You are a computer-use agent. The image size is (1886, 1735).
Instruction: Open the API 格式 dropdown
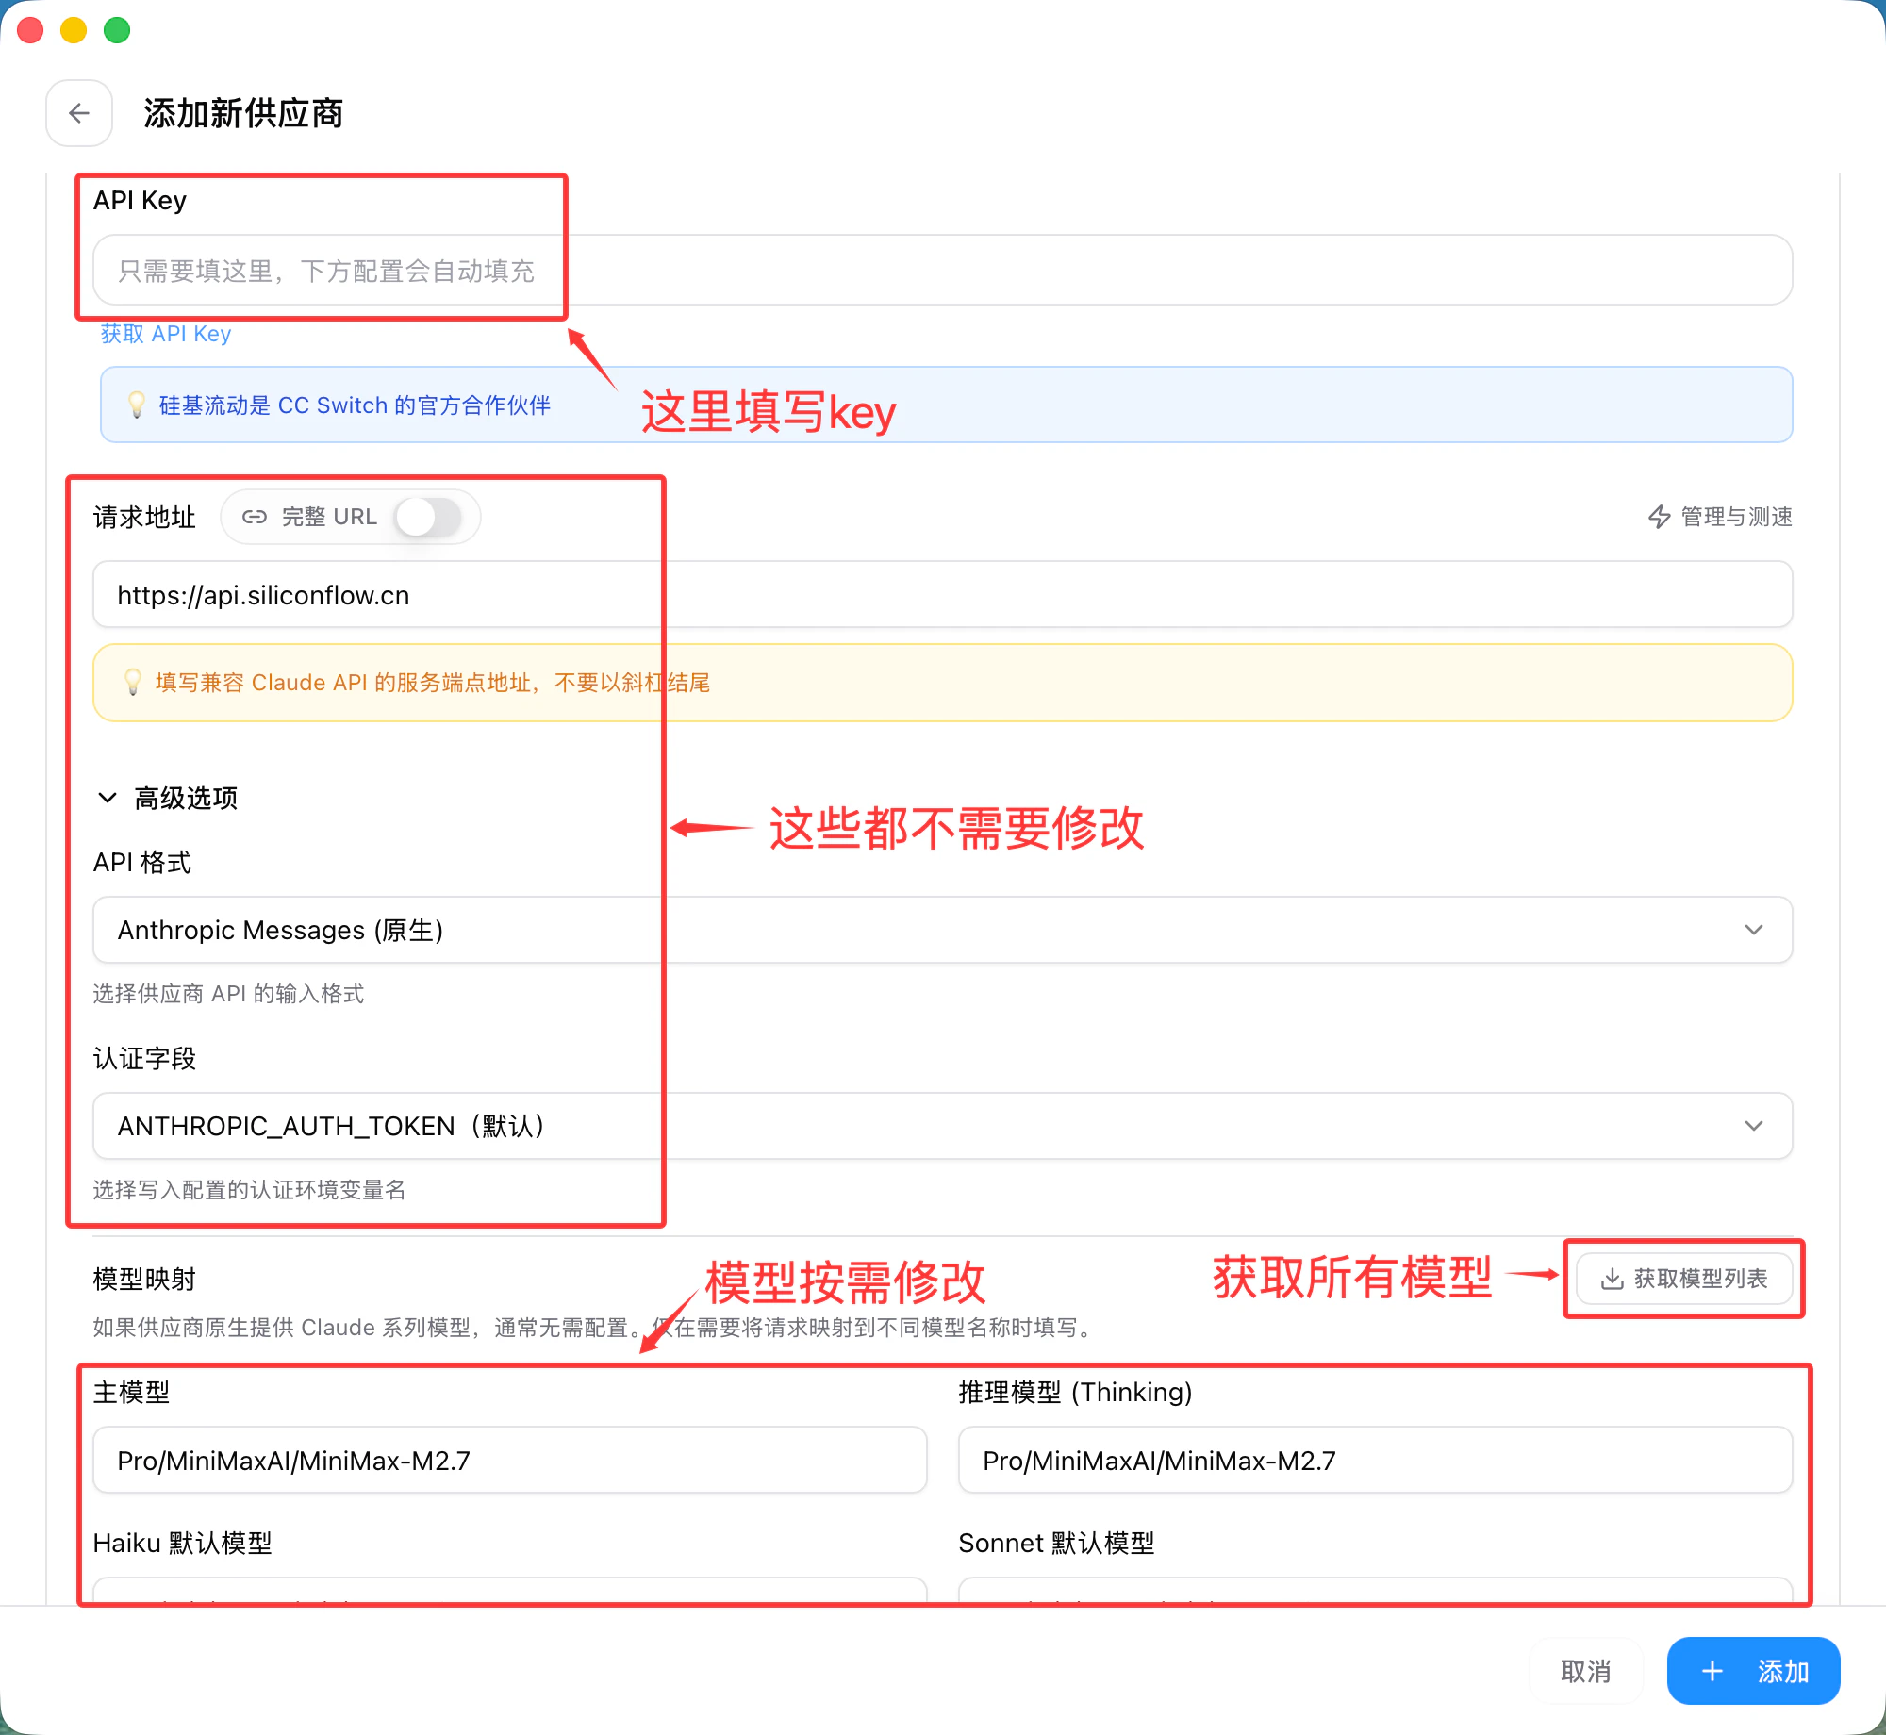pyautogui.click(x=943, y=930)
